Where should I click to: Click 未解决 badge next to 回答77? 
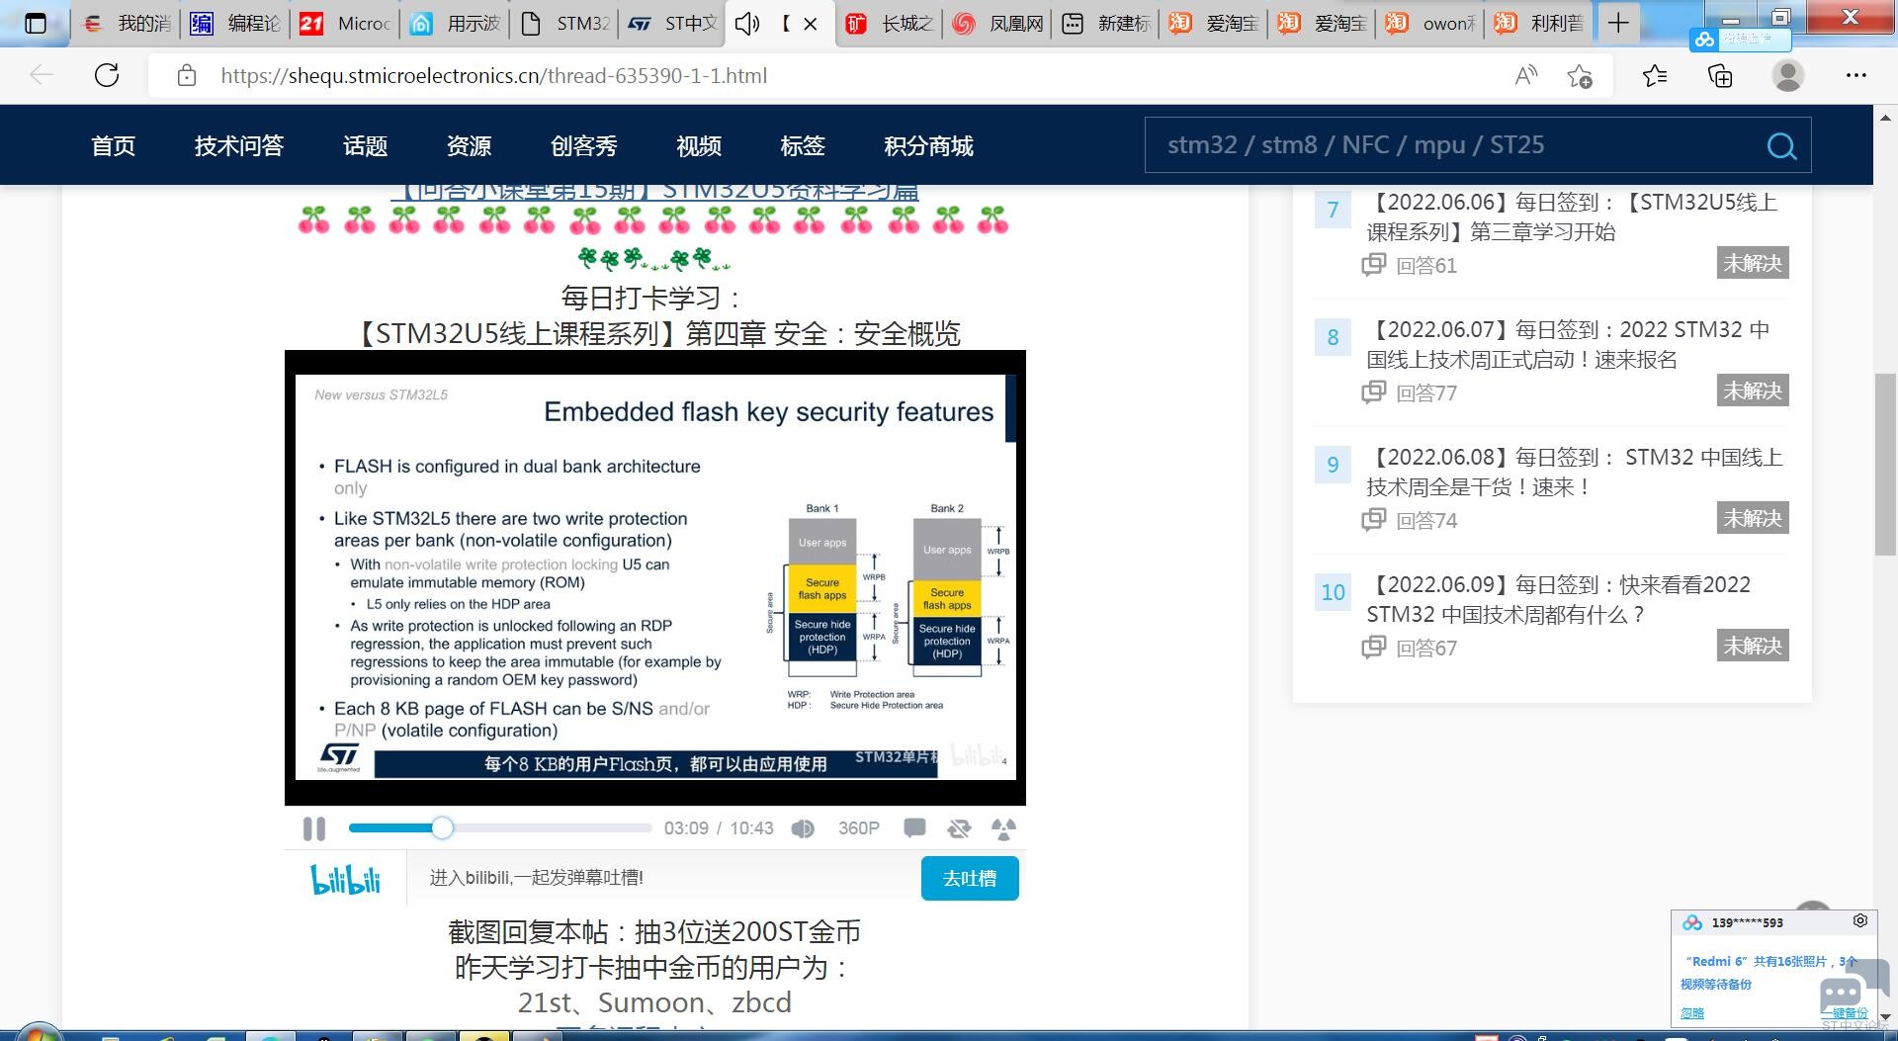(1753, 390)
